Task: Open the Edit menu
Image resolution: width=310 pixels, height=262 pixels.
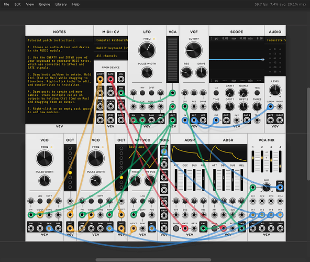Action: point(17,4)
